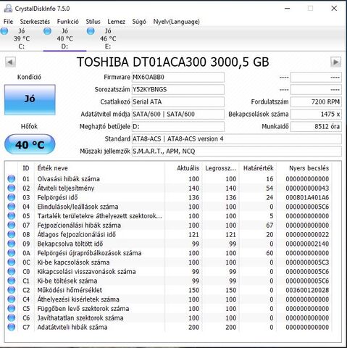Viewport: 347px width, 348px height.
Task: Click the disk title TOSHIBA DT01ACA300 3000,5 GB
Action: tap(173, 62)
